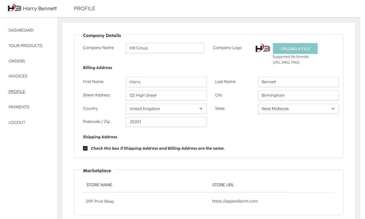
Task: Open the Dashboard page
Action: [21, 30]
